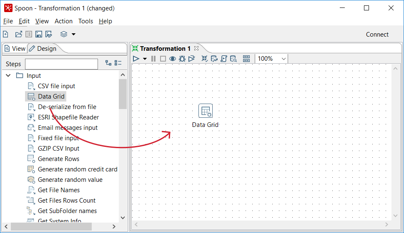
Task: Select De-serialize from file step
Action: (67, 107)
